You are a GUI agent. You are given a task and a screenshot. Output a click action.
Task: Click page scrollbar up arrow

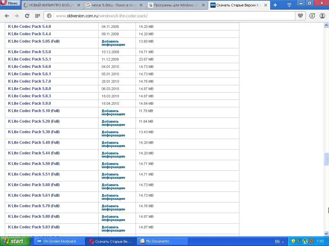click(x=326, y=25)
